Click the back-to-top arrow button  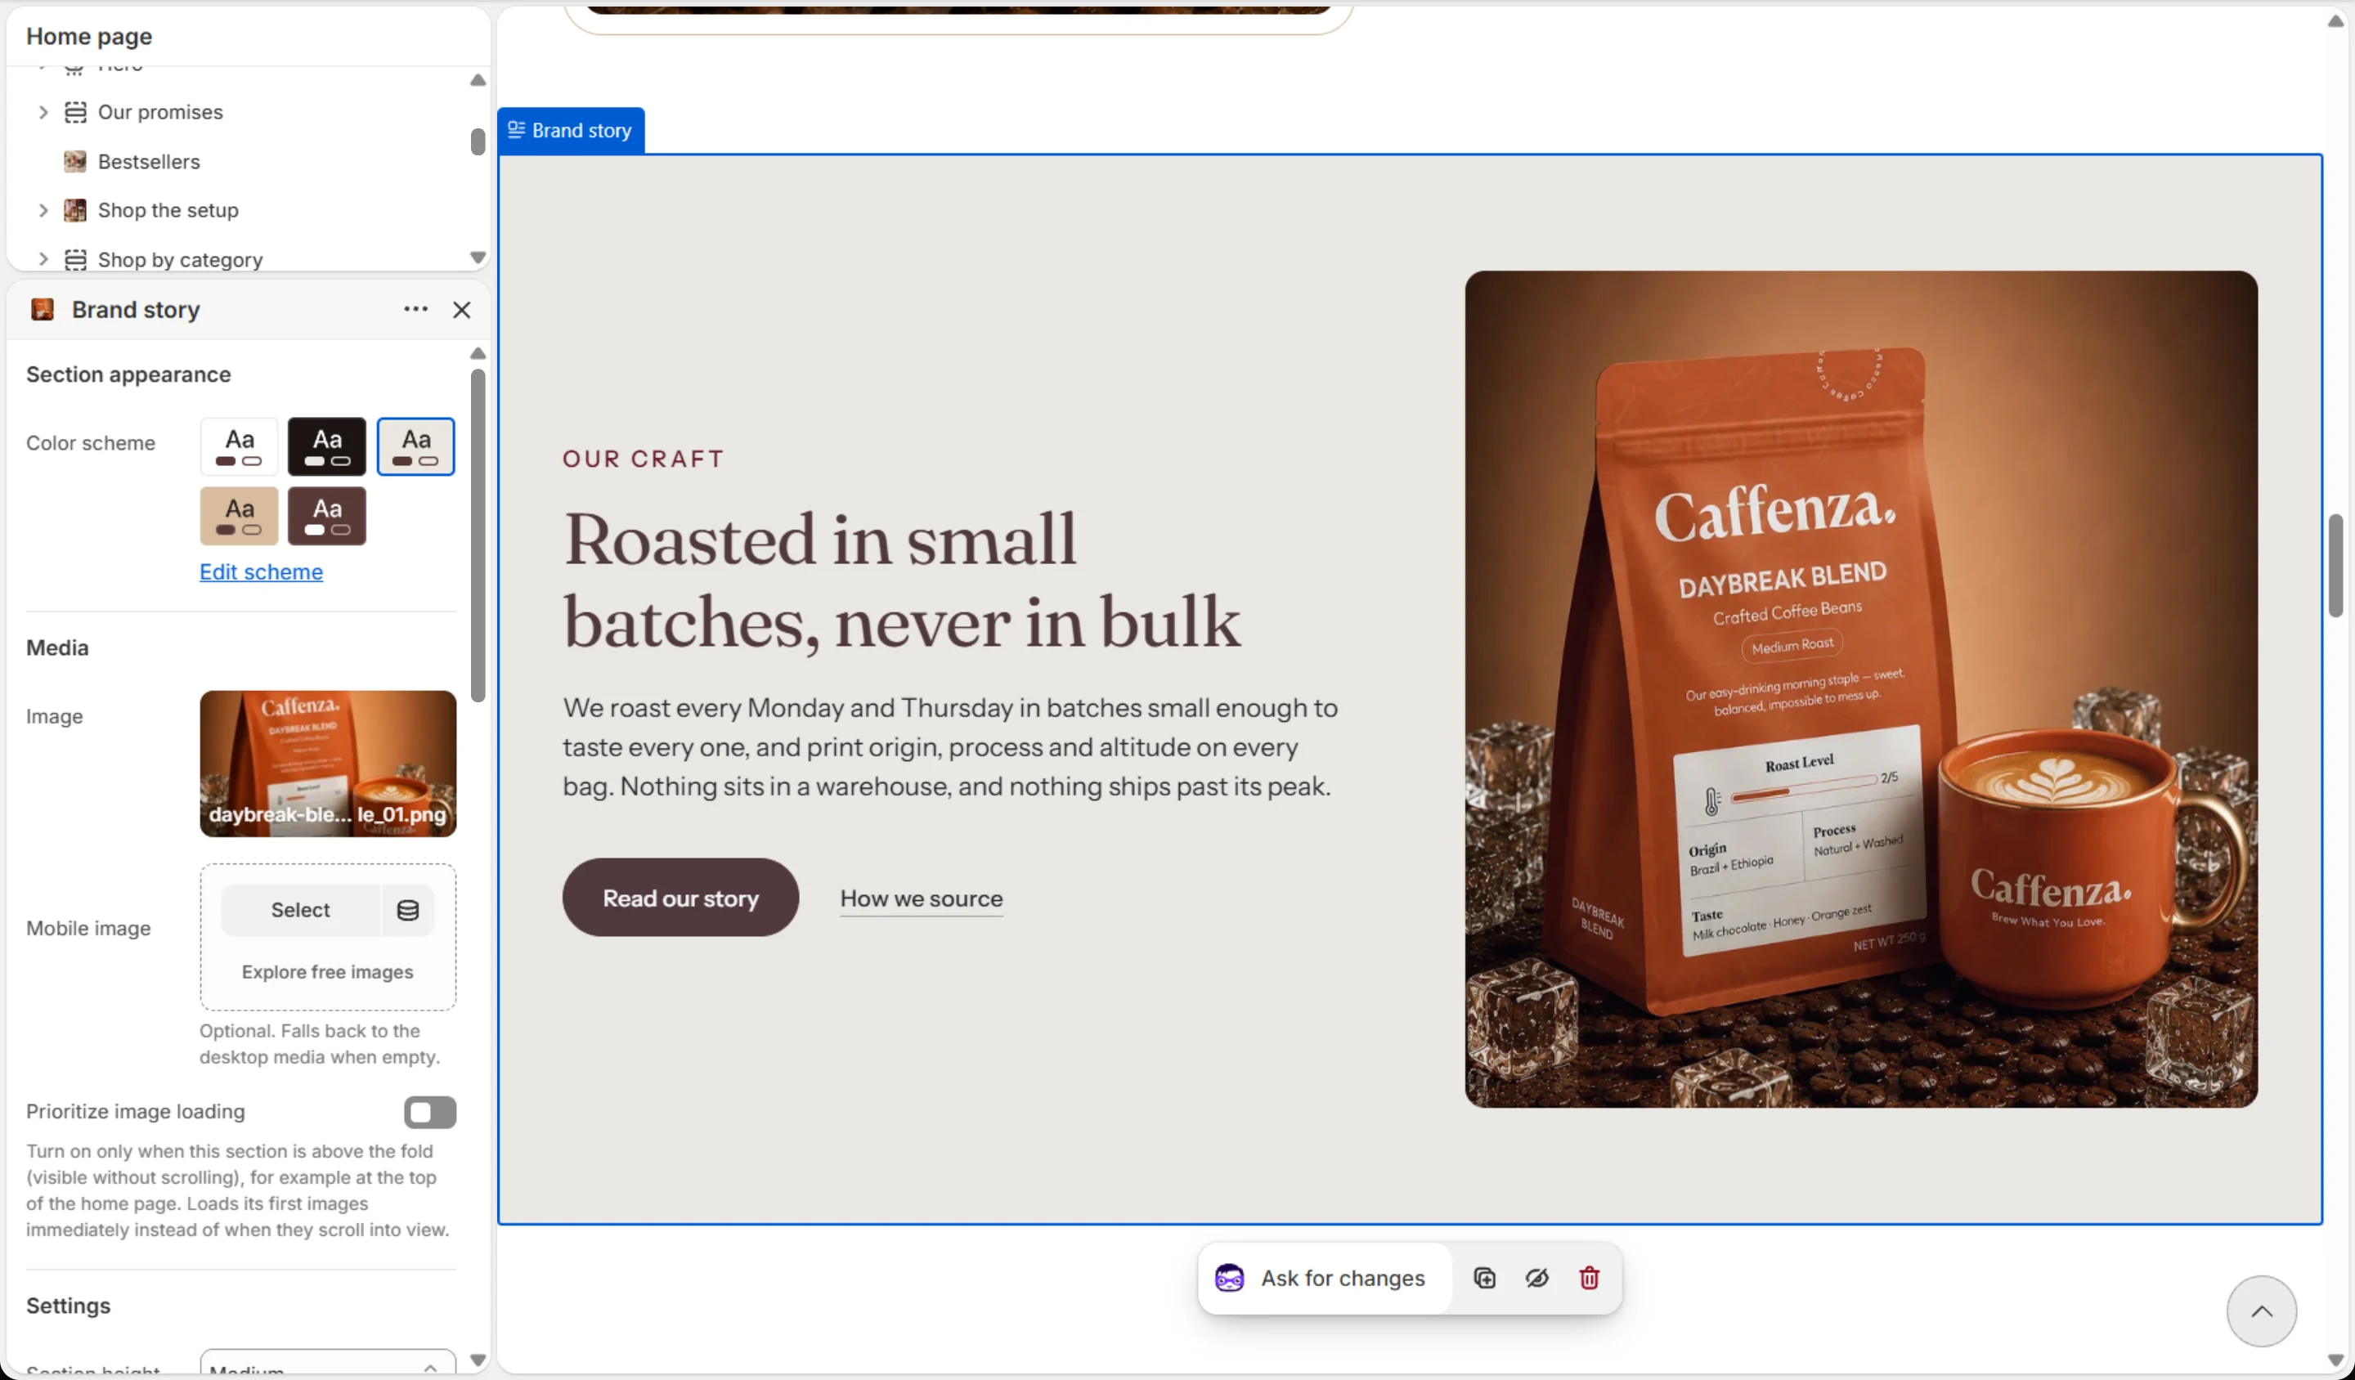2261,1311
